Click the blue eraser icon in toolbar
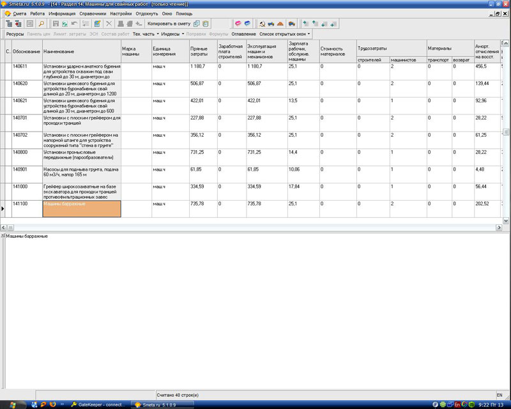 248,24
